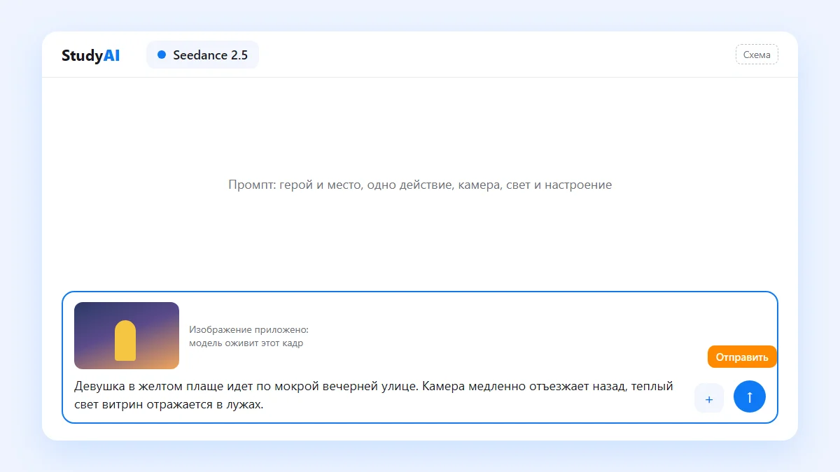
Task: Open the Seedance 2.5 model selector
Action: [x=202, y=55]
